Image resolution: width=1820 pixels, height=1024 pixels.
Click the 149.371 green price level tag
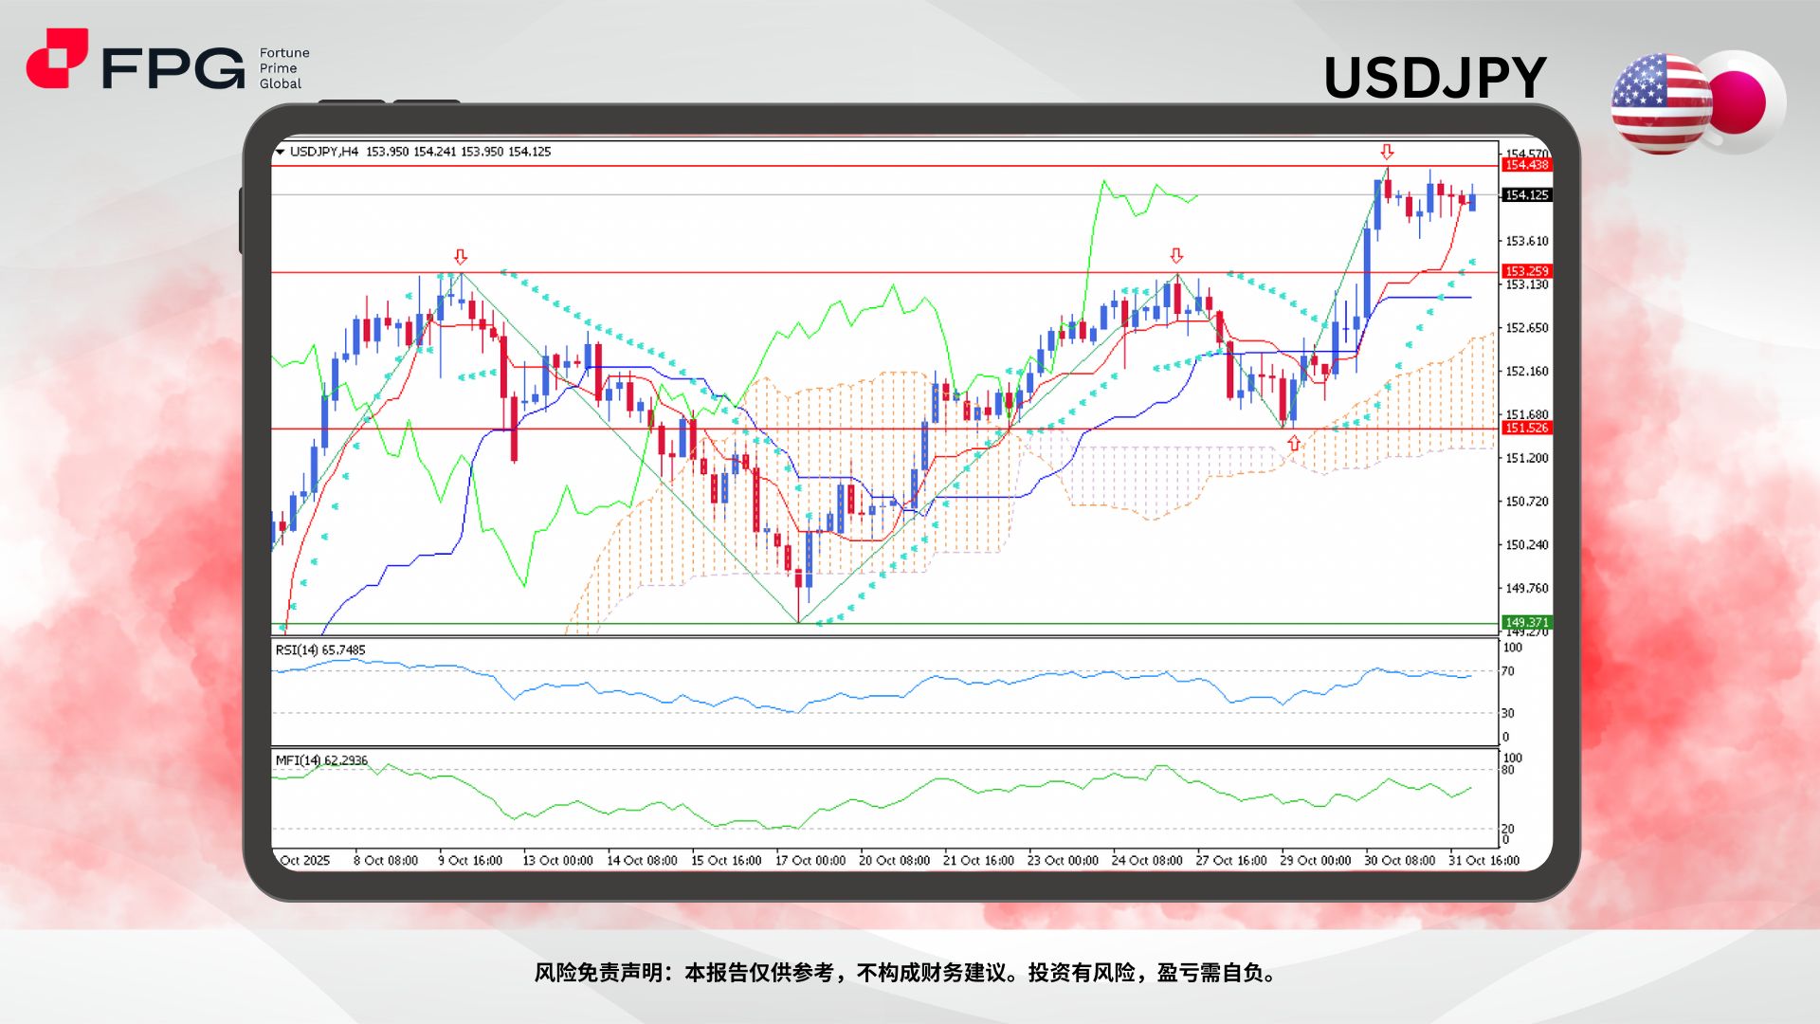(x=1526, y=623)
